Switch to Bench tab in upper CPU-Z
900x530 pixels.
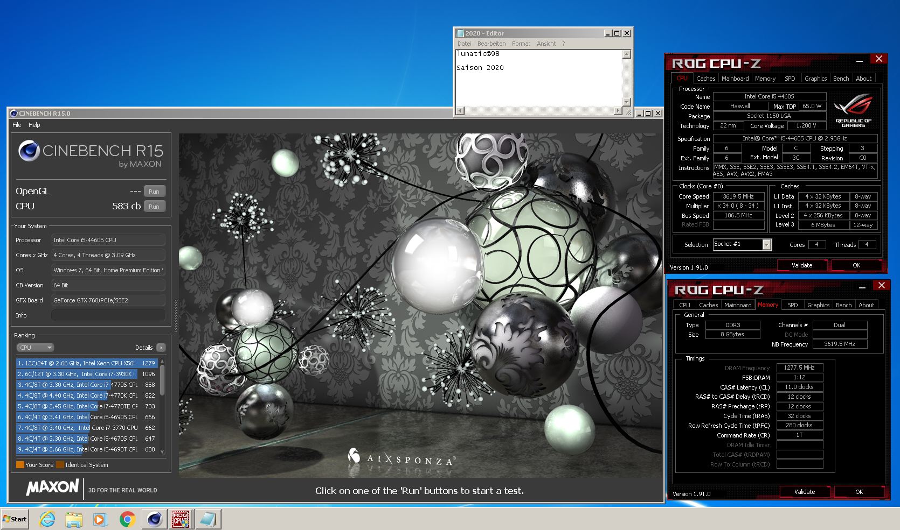pos(841,79)
